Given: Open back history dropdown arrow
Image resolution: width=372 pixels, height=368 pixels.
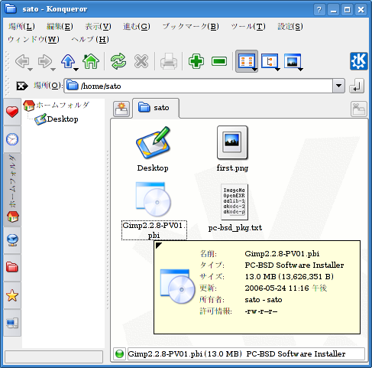Looking at the screenshot, I should pyautogui.click(x=31, y=70).
